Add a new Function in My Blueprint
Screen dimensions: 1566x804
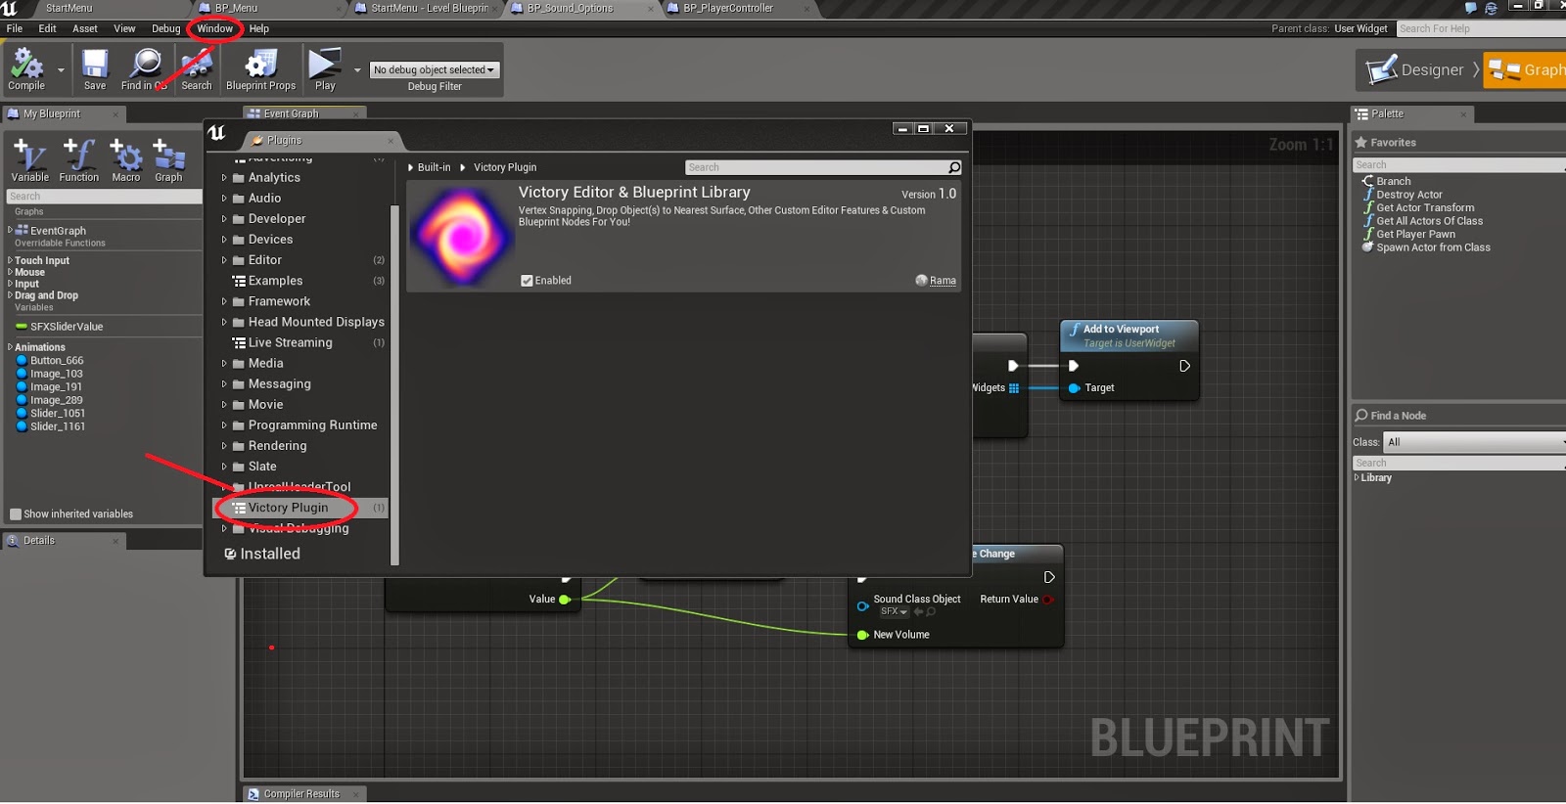[x=79, y=160]
